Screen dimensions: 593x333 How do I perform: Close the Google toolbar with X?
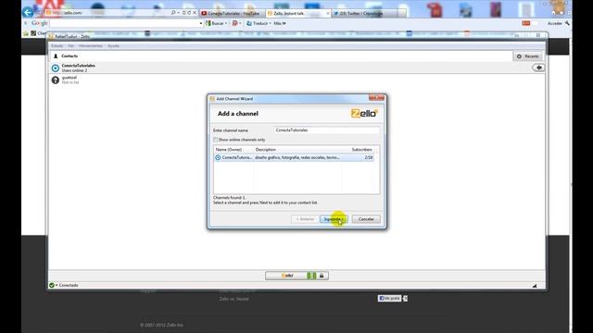point(26,23)
